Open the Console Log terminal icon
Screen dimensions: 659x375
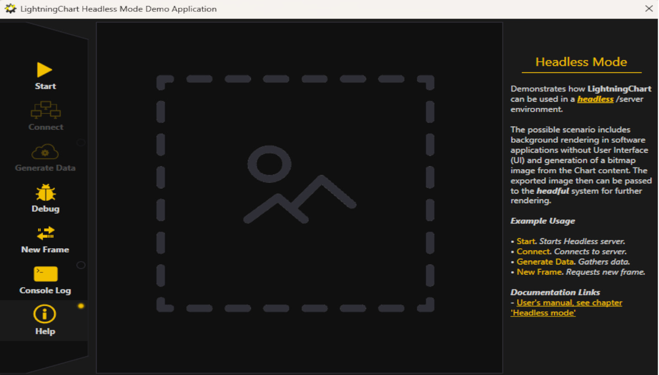coord(46,274)
